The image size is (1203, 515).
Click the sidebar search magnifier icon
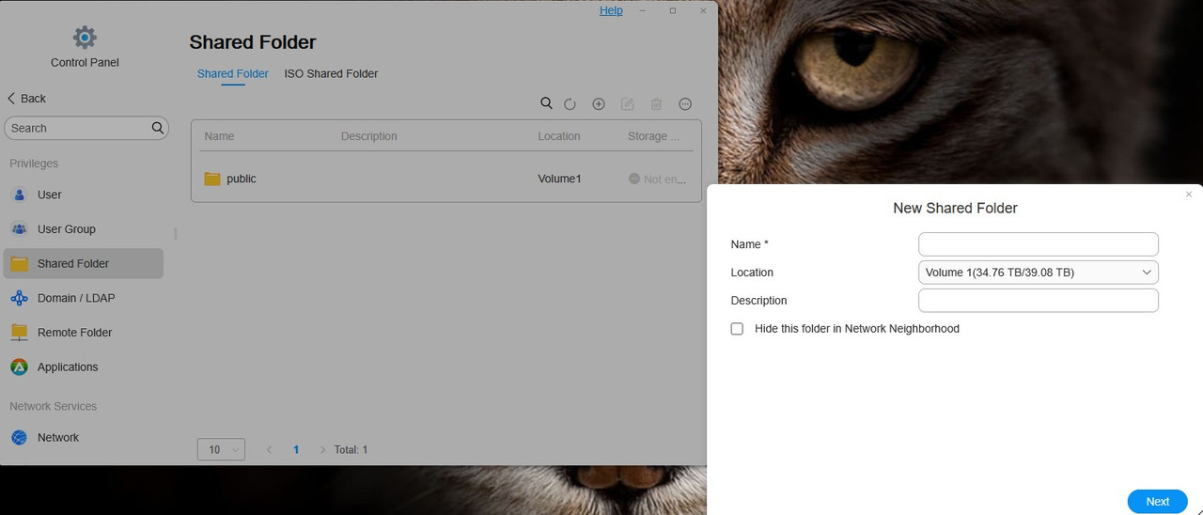[158, 128]
